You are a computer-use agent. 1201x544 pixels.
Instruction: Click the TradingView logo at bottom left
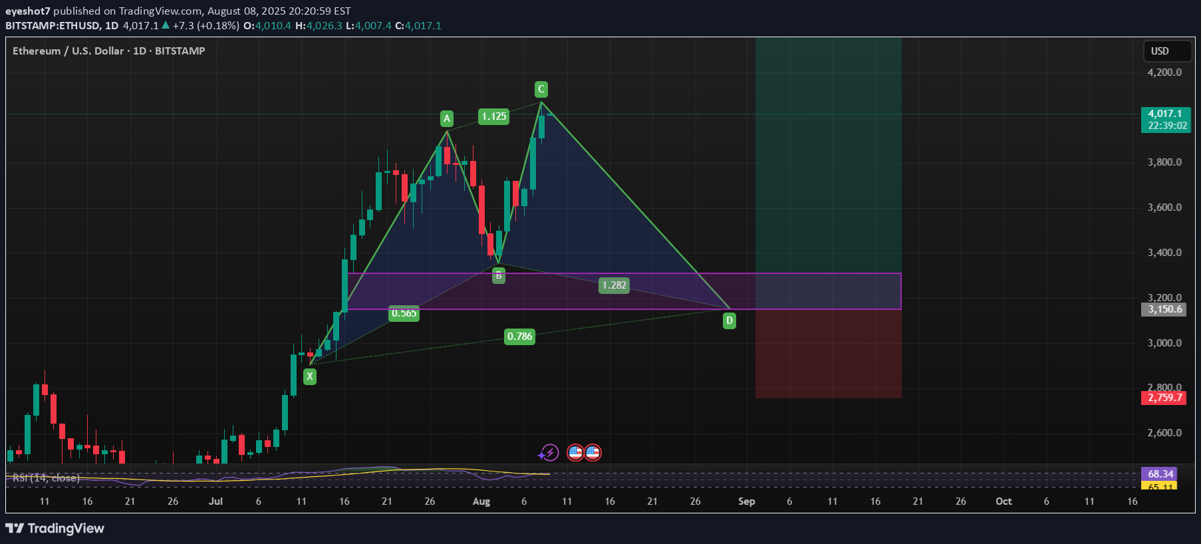[x=55, y=528]
